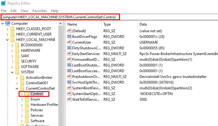Open the View menu
Image resolution: width=218 pixels, height=126 pixels.
click(24, 11)
